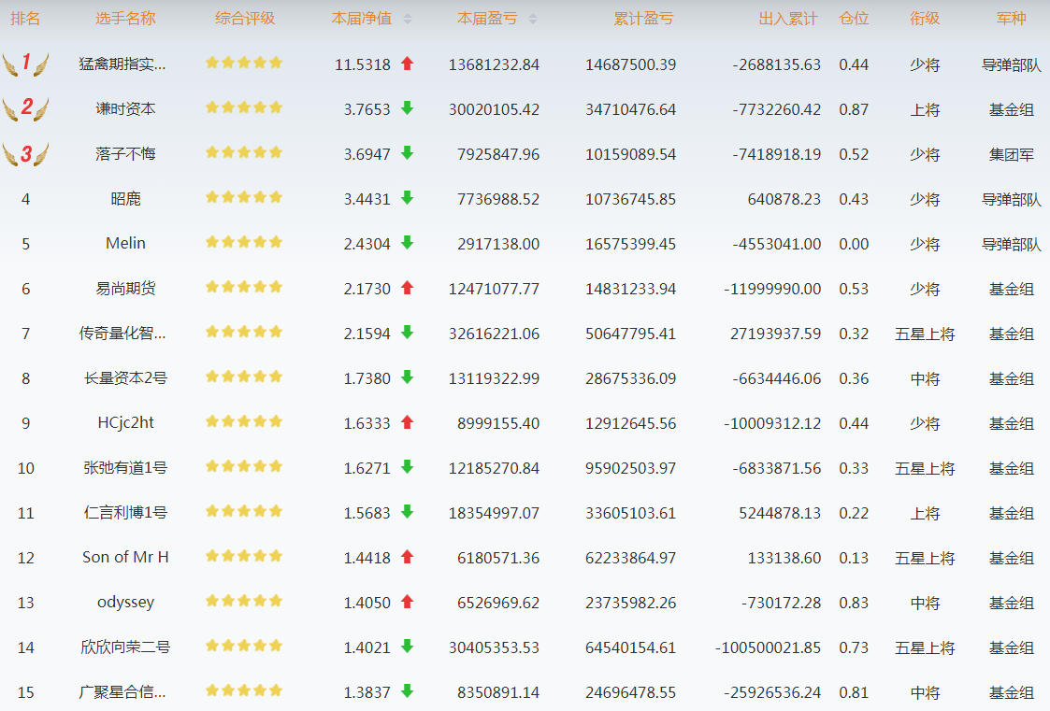
Task: Open player Melin profile
Action: pos(125,244)
